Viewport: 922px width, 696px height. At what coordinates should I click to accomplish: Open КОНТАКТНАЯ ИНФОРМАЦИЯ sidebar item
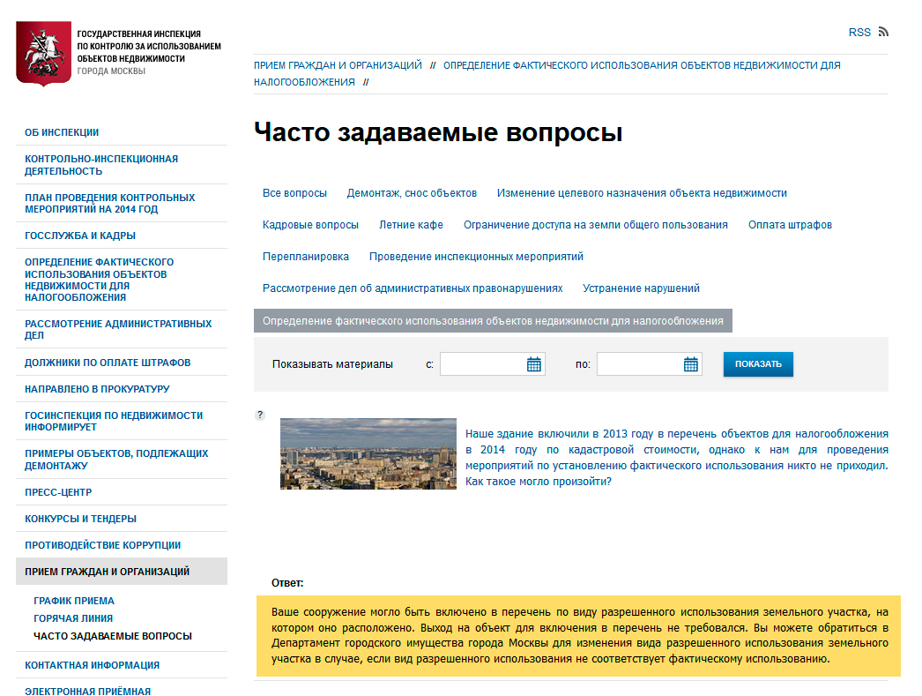point(93,665)
